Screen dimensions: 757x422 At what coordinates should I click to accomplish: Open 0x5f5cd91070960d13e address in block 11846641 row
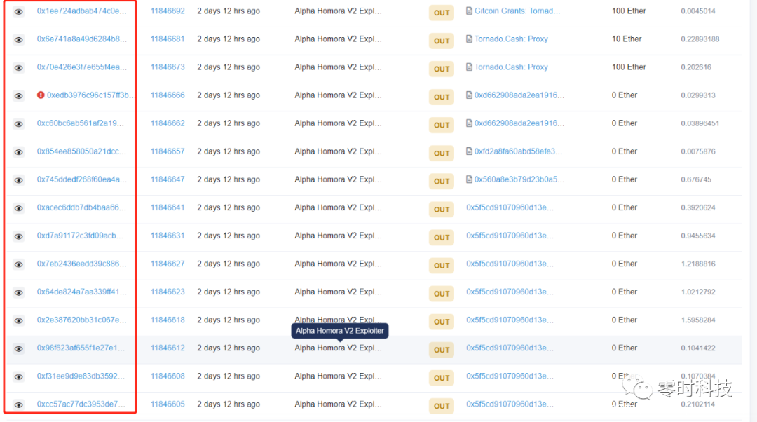(x=510, y=207)
